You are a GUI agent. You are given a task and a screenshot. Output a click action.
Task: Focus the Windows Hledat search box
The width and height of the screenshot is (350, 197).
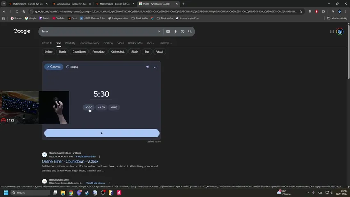[30, 192]
